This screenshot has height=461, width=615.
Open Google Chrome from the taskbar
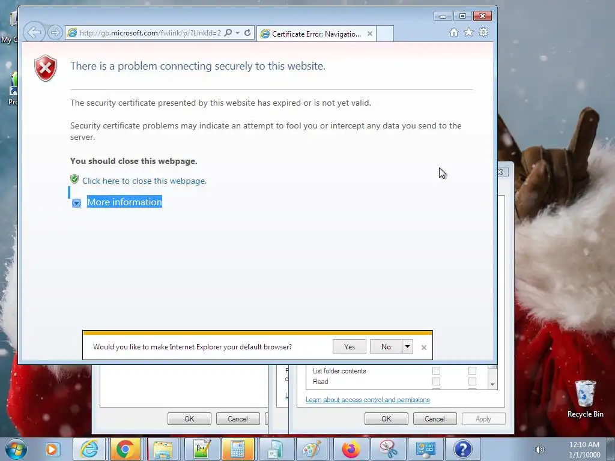tap(126, 449)
